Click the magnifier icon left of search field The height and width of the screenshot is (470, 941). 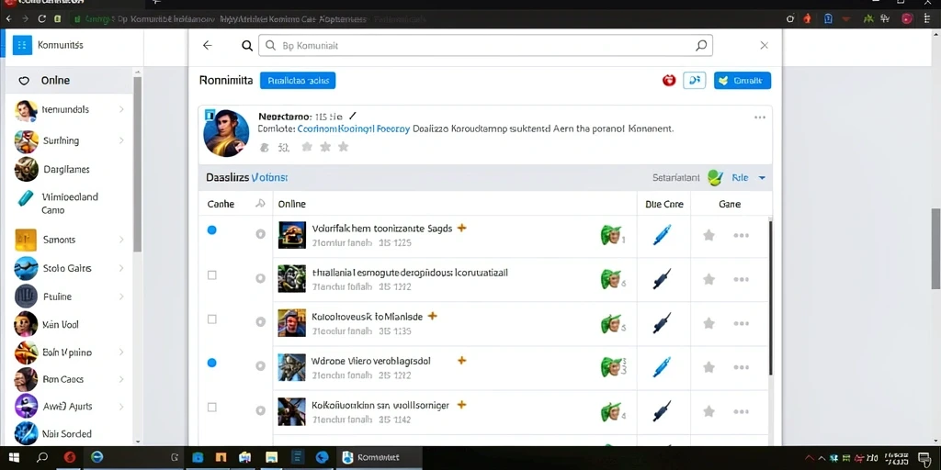tap(246, 46)
